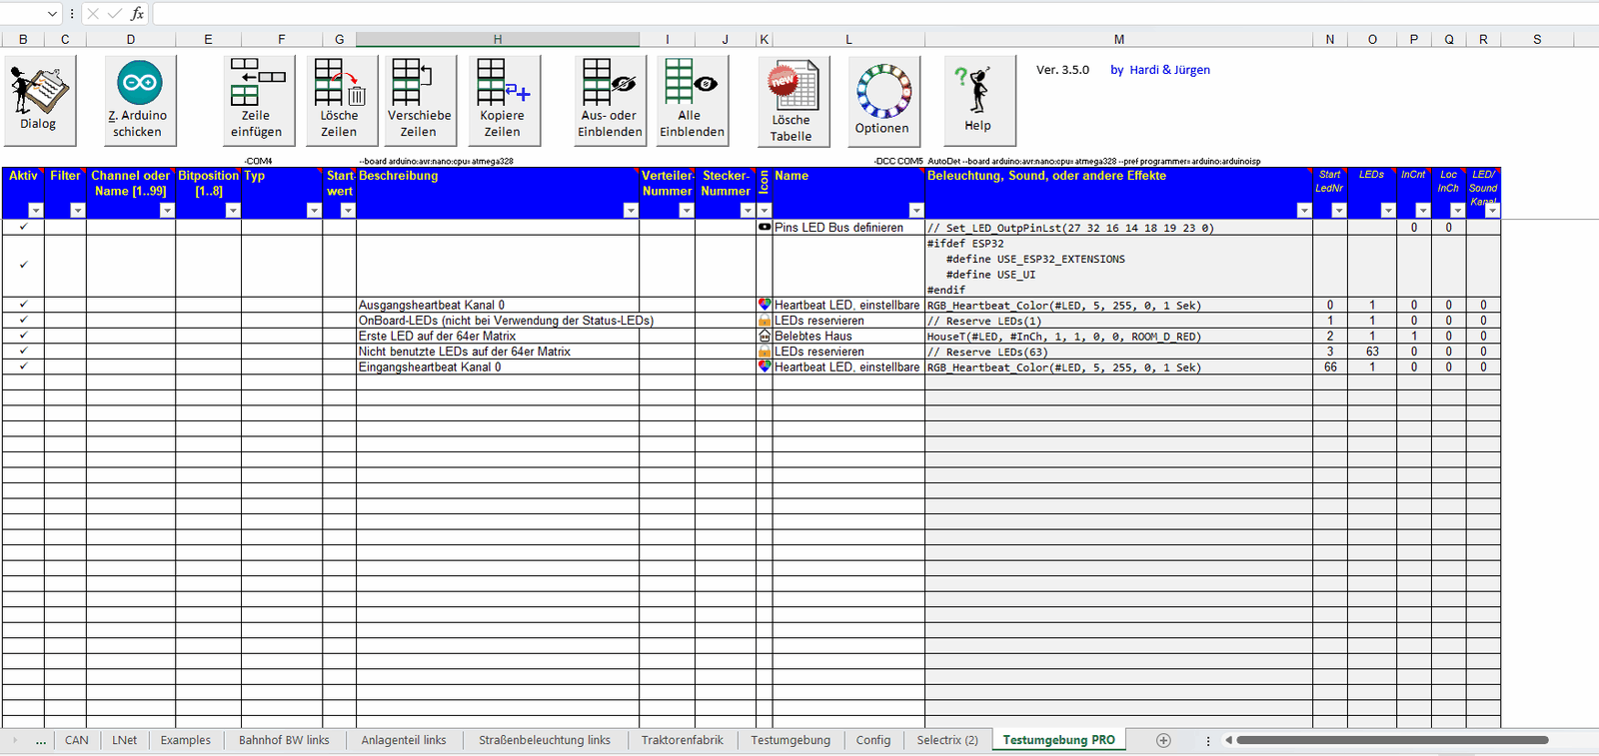Open the Beschreibung column filter dropdown
Image resolution: width=1599 pixels, height=756 pixels.
coord(631,211)
